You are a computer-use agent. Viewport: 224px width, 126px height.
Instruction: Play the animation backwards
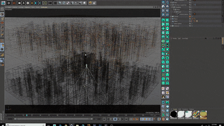112,119
